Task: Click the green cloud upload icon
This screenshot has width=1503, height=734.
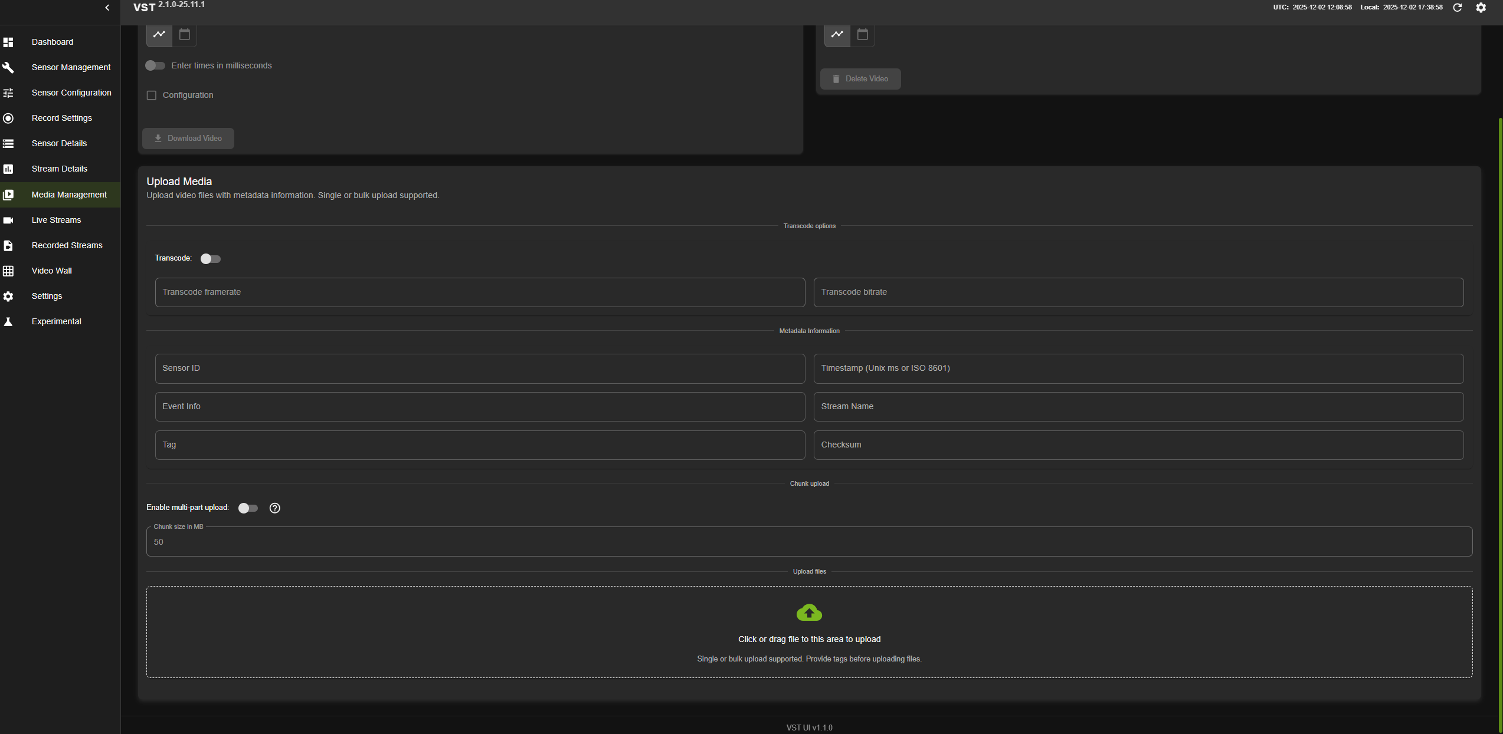Action: coord(809,613)
